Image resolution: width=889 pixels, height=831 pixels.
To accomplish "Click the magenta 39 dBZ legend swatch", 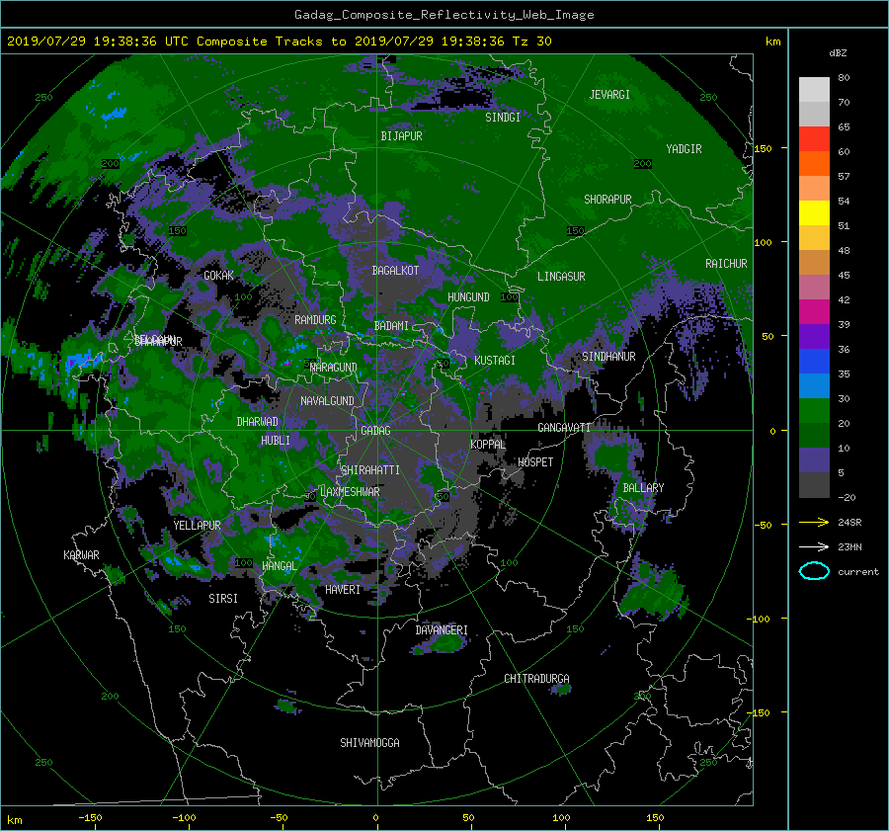I will click(814, 312).
